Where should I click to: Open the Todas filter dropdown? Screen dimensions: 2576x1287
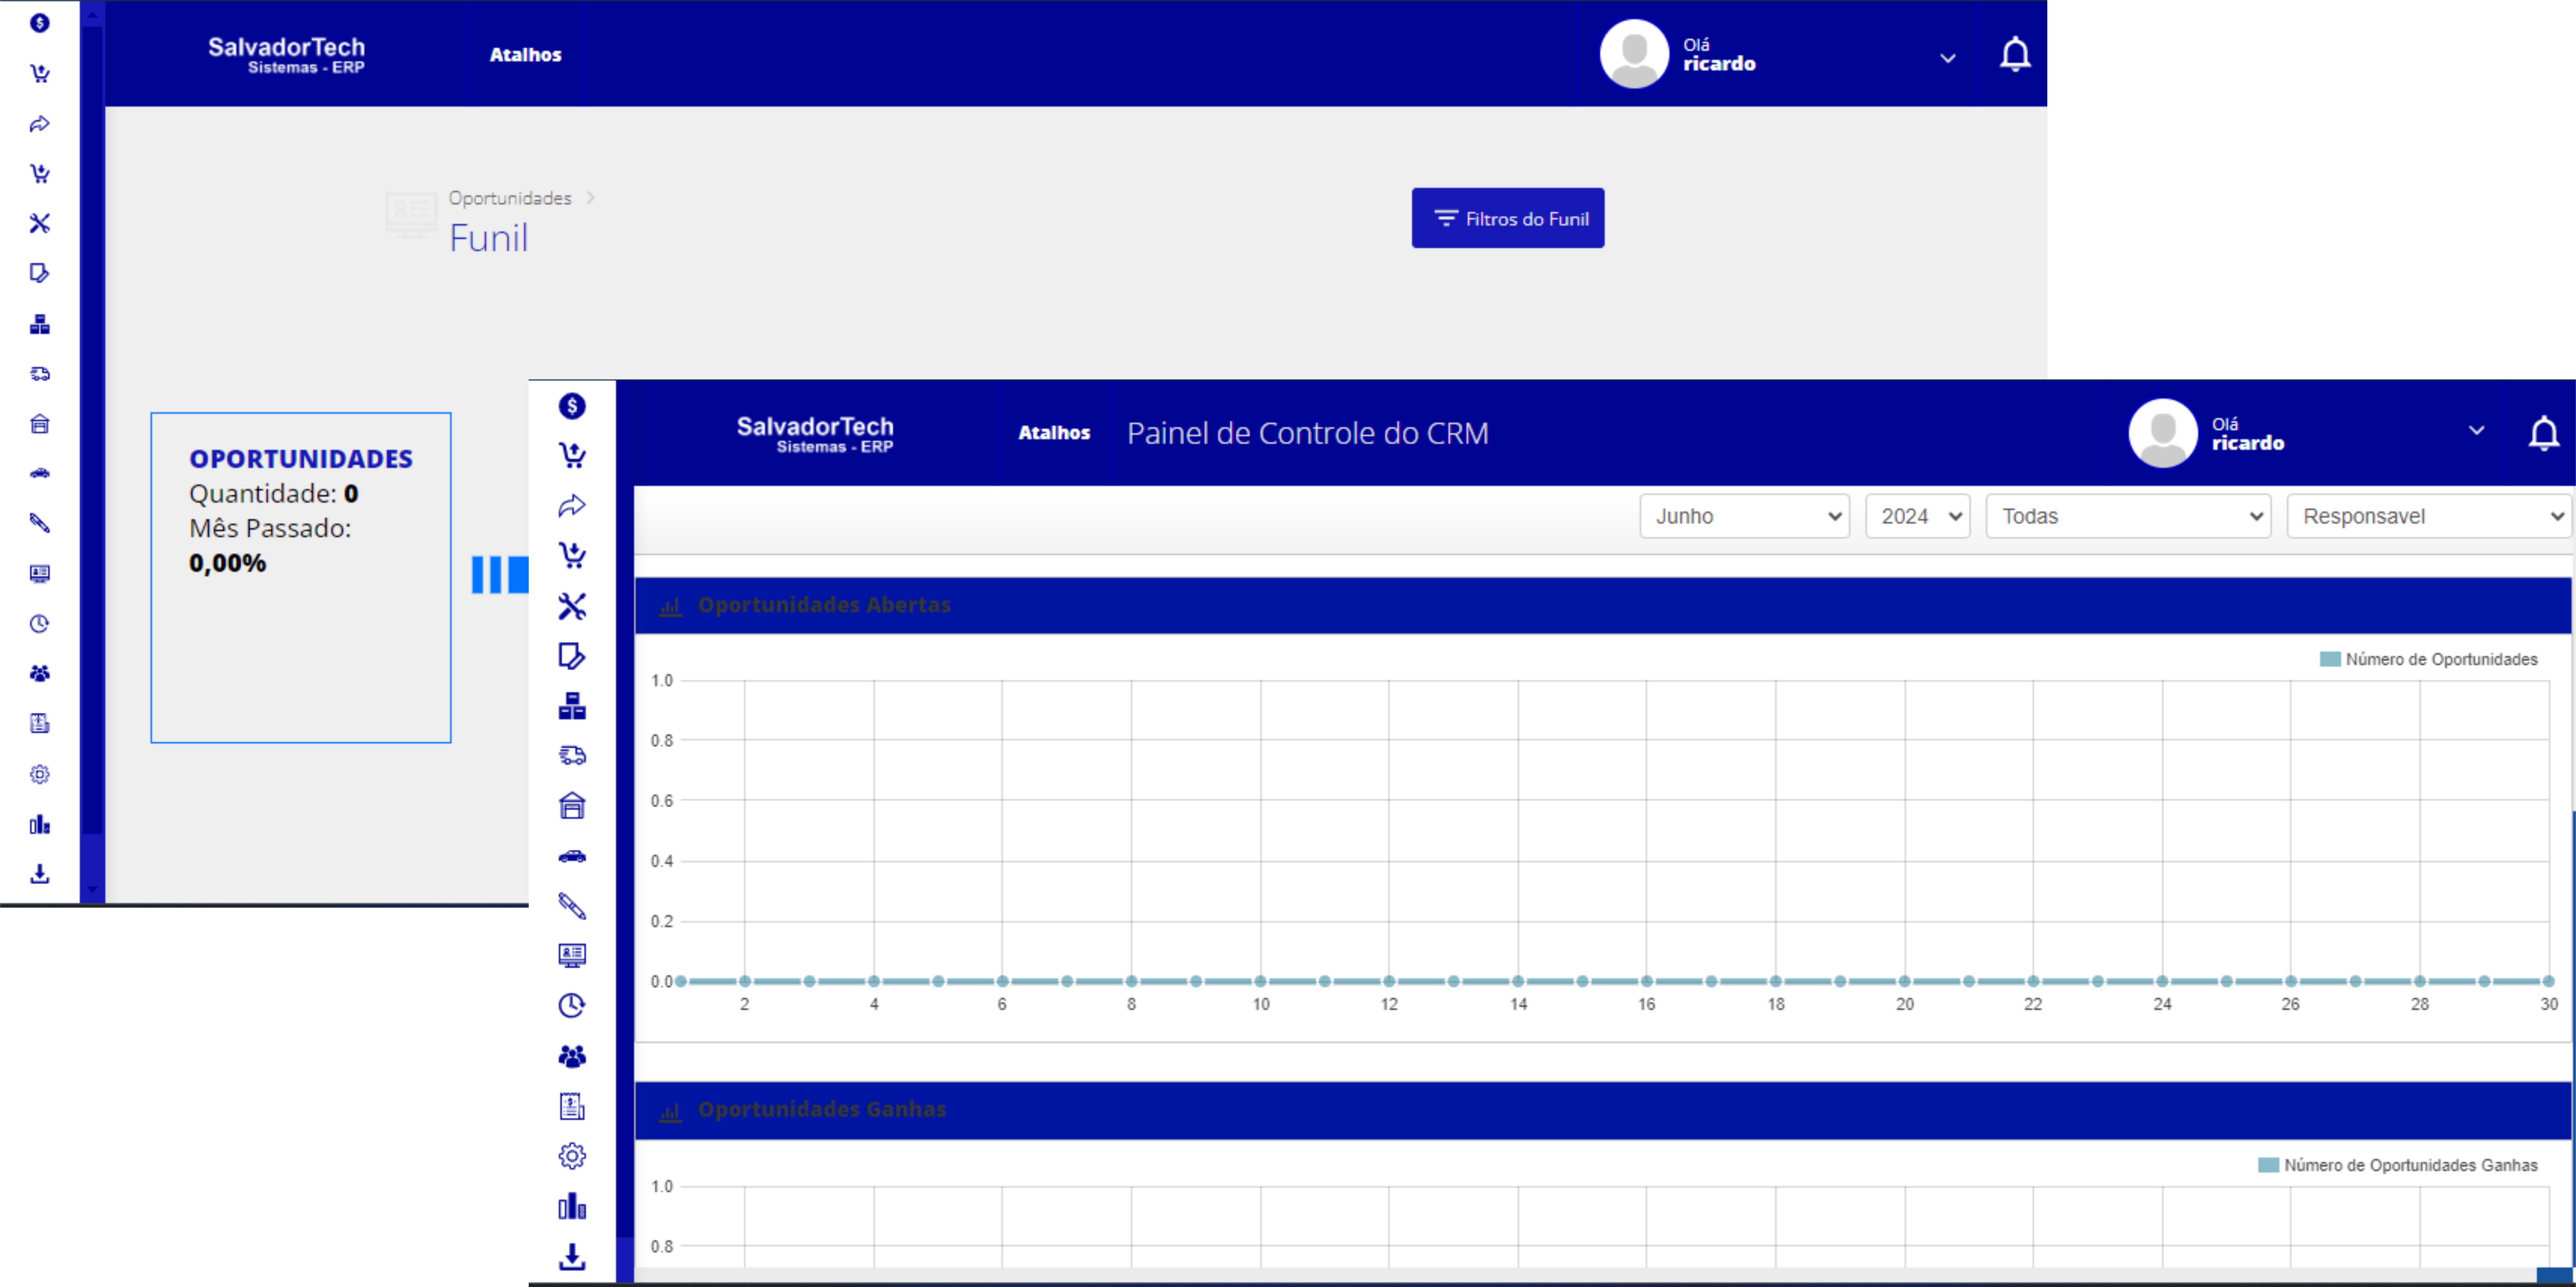click(2128, 516)
